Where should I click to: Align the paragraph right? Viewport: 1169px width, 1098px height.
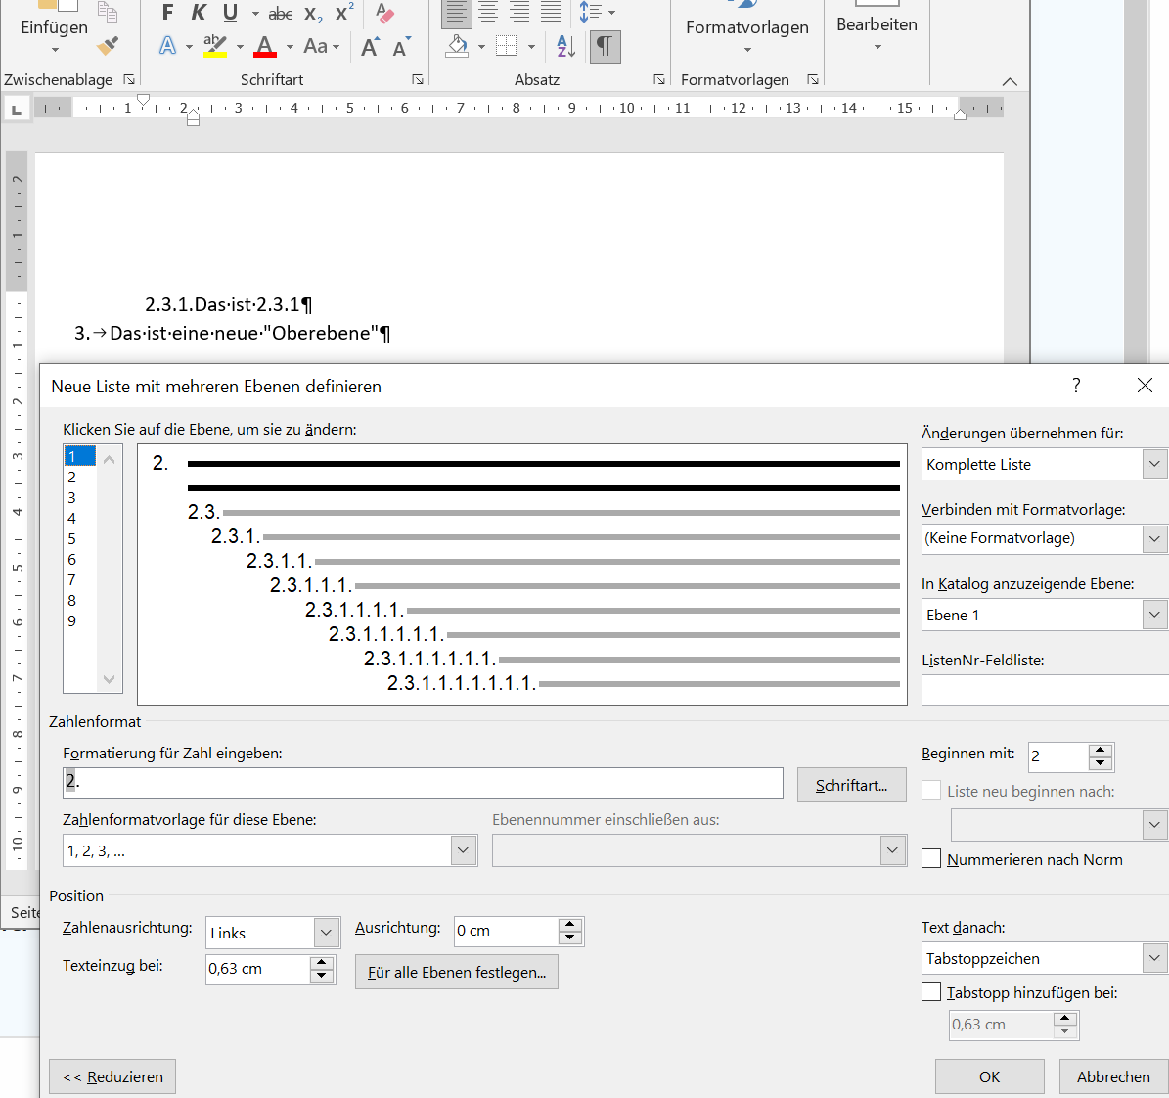519,12
